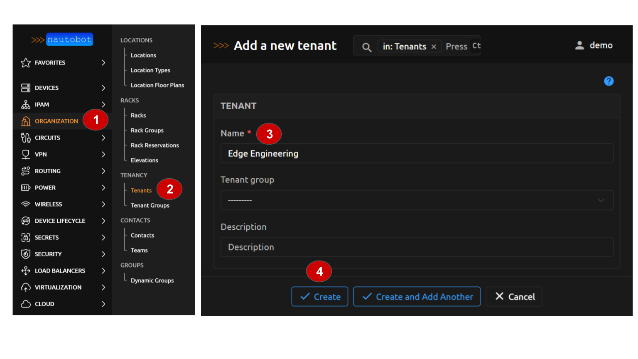638x359 pixels.
Task: Open the IPAM network icon
Action: point(26,104)
